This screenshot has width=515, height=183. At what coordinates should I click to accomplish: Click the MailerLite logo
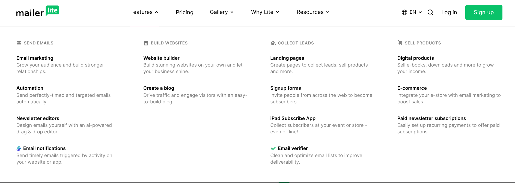coord(38,11)
